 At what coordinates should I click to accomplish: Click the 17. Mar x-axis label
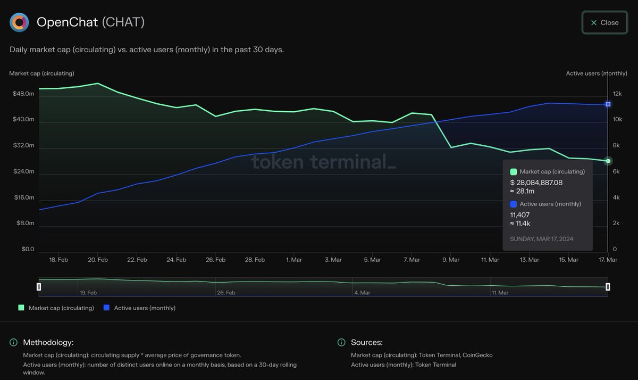pyautogui.click(x=608, y=260)
